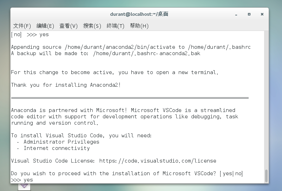Click the [yes|no] choice in VSCode prompt
This screenshot has height=191, width=282.
[x=231, y=173]
